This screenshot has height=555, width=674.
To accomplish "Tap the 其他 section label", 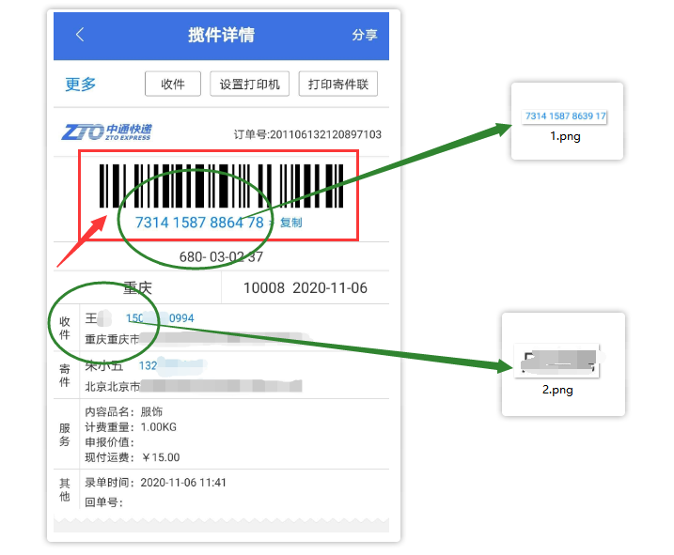I will [65, 489].
